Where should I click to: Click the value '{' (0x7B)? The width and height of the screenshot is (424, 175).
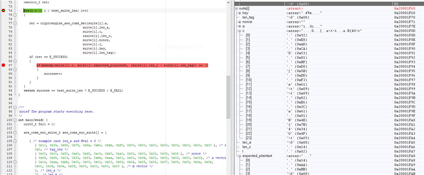[x=296, y=124]
